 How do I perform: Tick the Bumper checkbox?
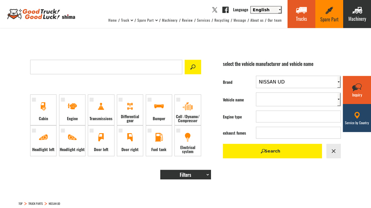coord(149,99)
